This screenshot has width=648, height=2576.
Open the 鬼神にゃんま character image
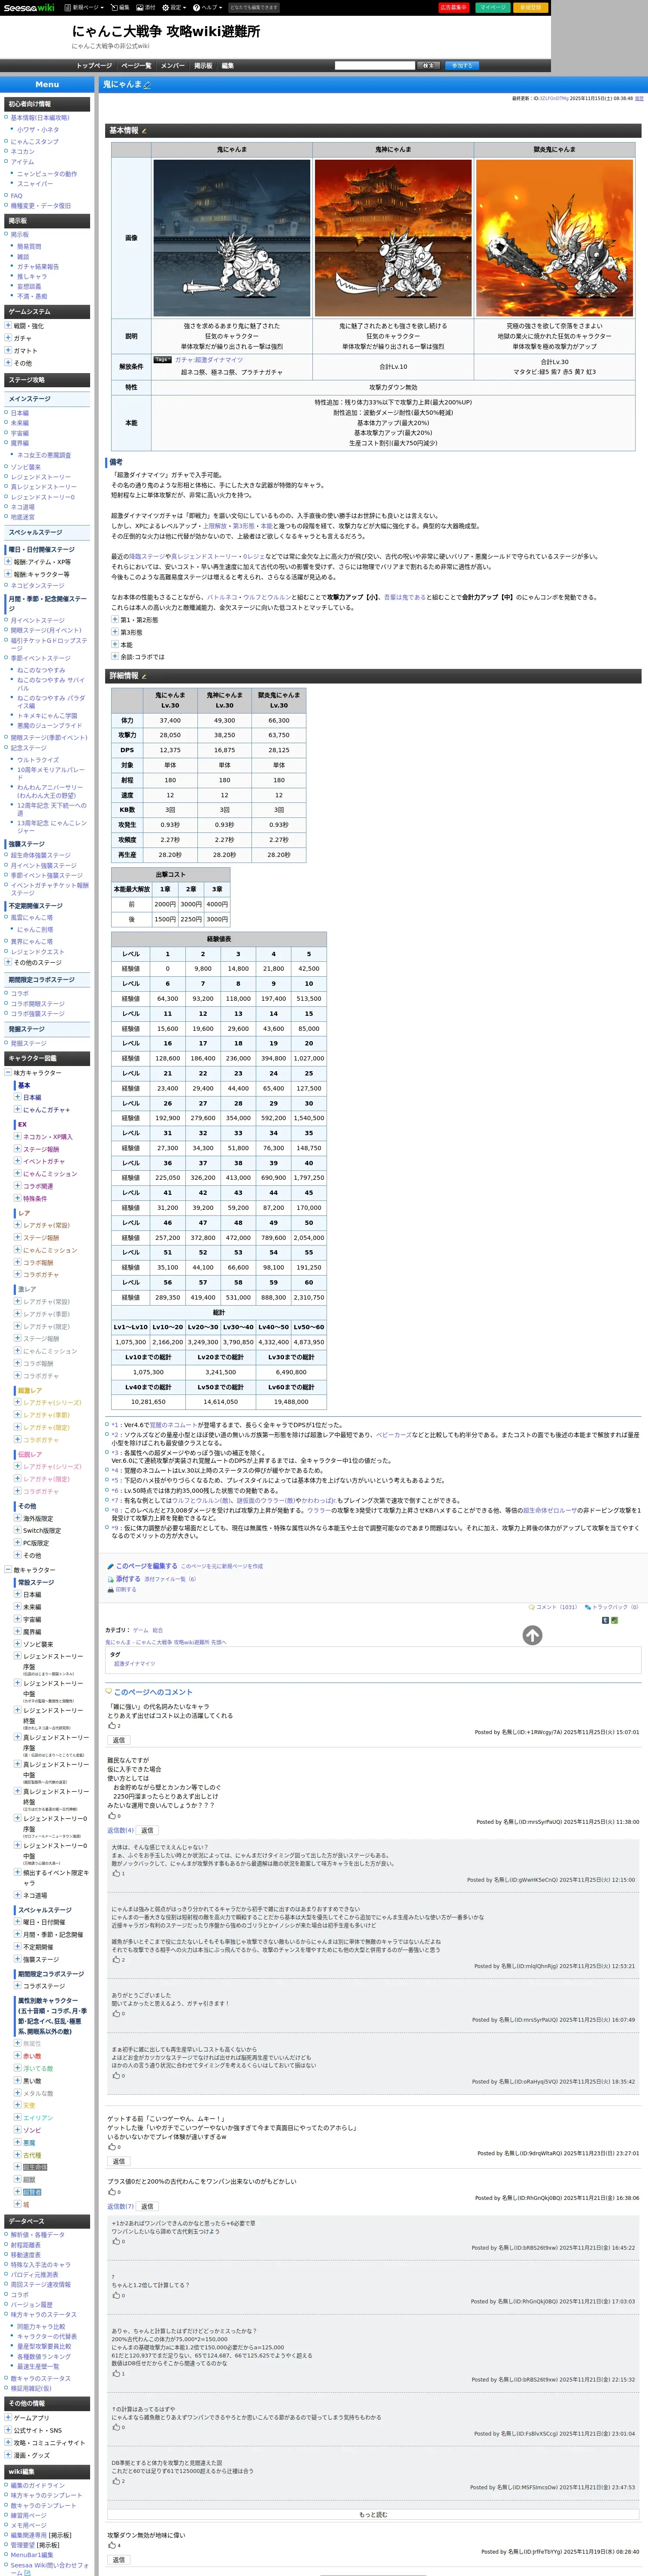tap(393, 238)
